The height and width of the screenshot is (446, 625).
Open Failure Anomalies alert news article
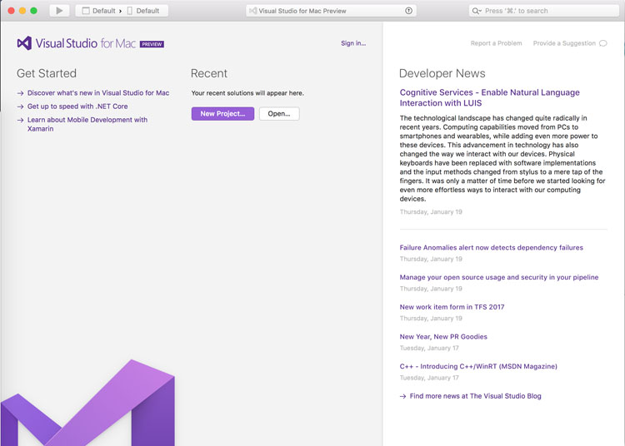tap(491, 247)
